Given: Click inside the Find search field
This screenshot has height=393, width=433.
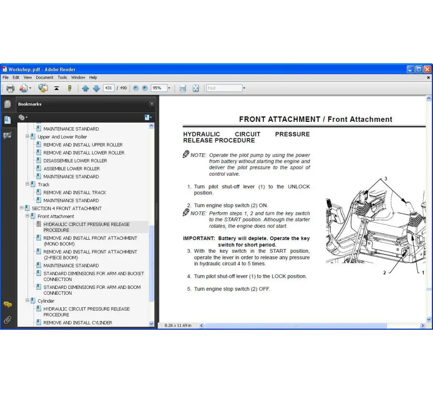Looking at the screenshot, I should [224, 88].
